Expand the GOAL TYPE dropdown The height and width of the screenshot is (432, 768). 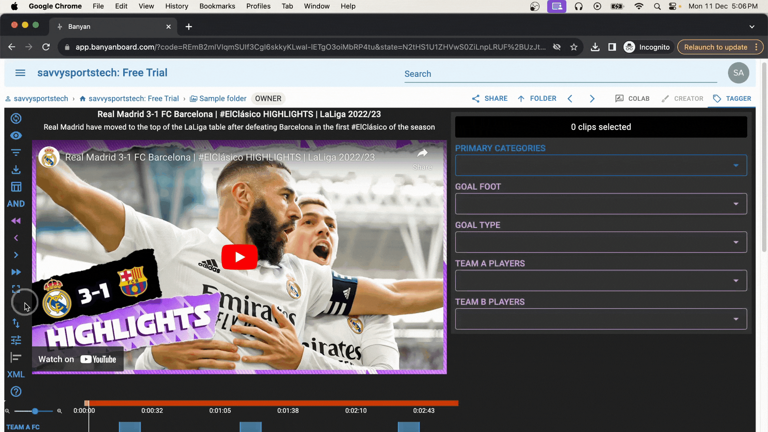point(601,242)
